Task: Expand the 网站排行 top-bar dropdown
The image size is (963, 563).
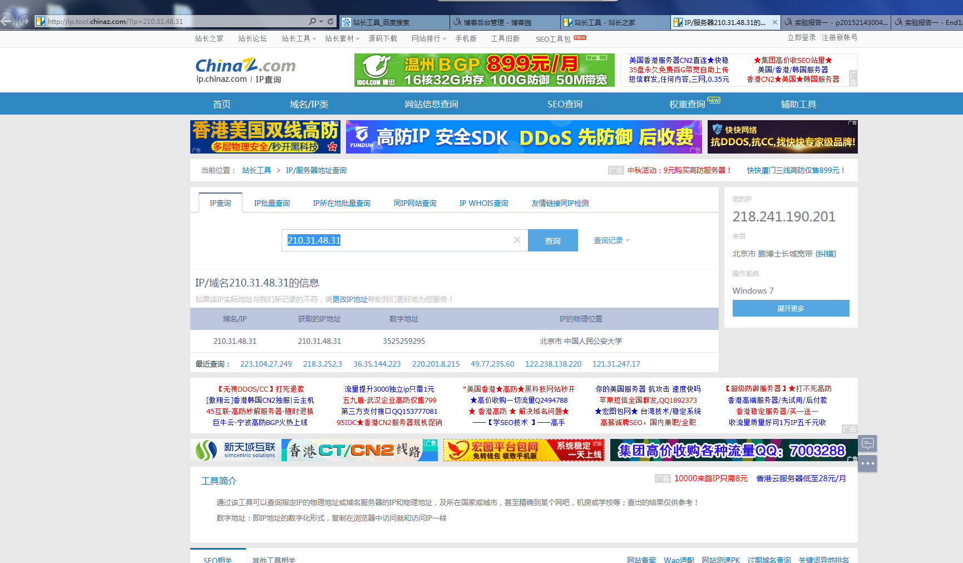Action: click(429, 38)
